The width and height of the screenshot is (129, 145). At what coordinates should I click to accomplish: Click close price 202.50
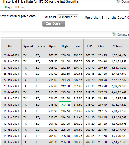point(102,136)
